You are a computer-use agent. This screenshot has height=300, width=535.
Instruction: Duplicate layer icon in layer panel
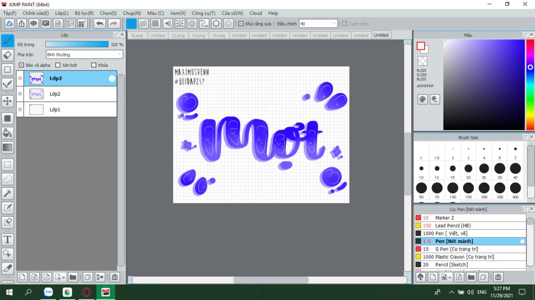(x=88, y=277)
